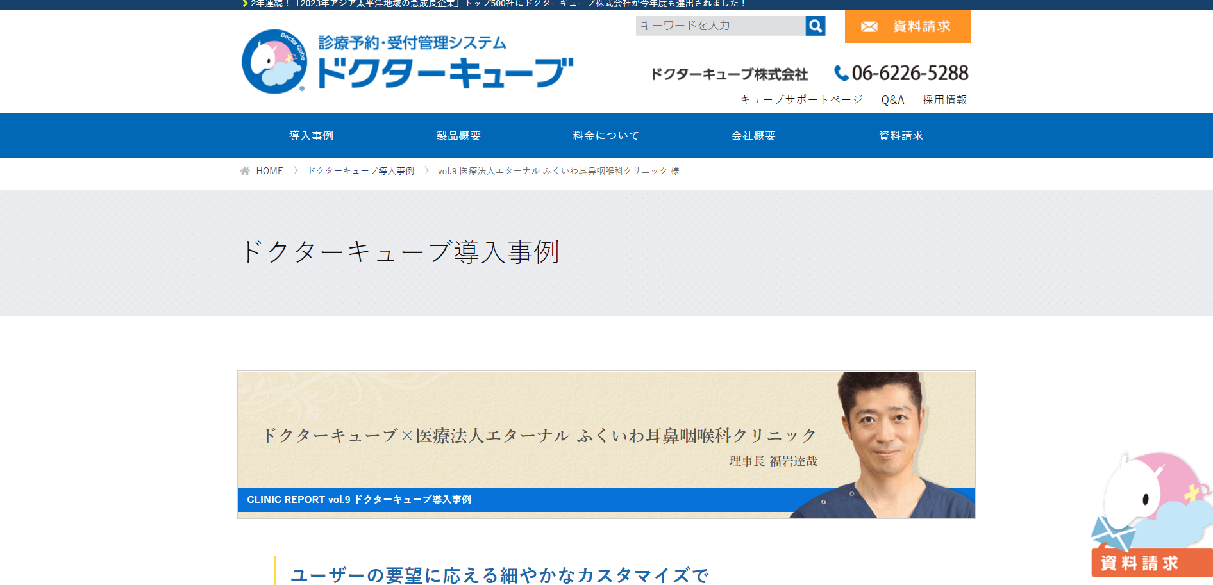
Task: Open the 製品概要 navigation menu
Action: [458, 136]
